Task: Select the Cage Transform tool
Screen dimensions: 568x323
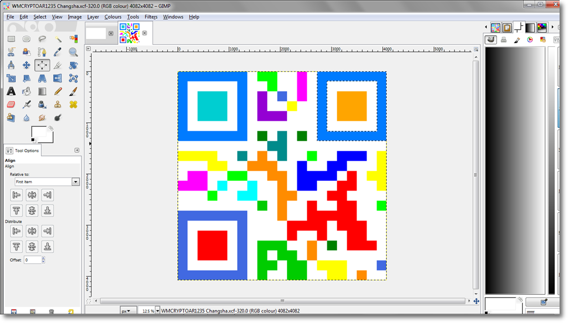Action: (x=73, y=78)
